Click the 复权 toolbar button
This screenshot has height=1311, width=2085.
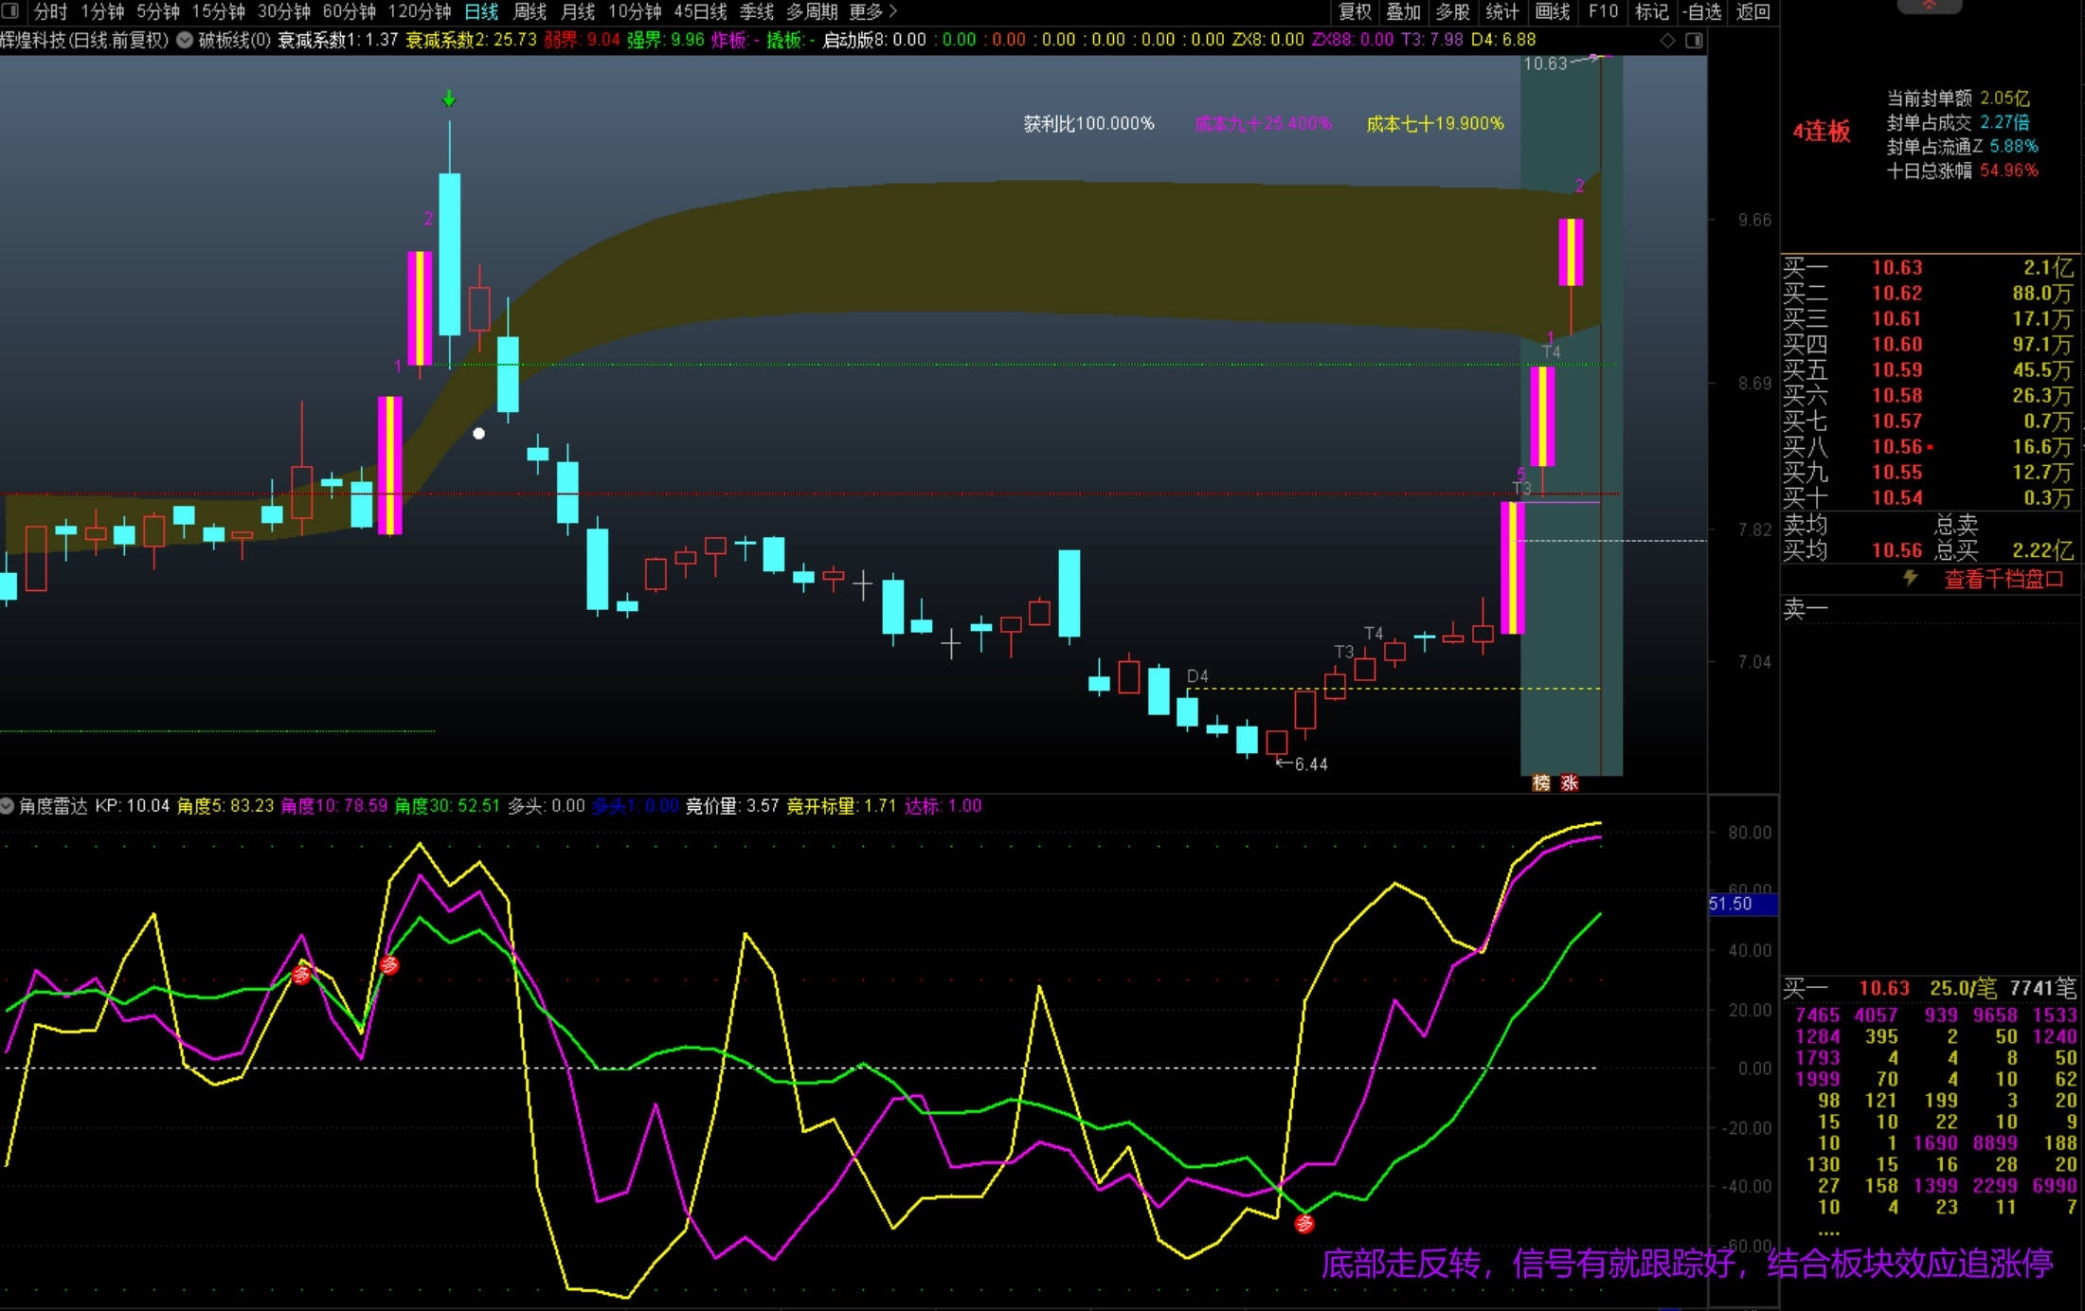[x=1355, y=11]
